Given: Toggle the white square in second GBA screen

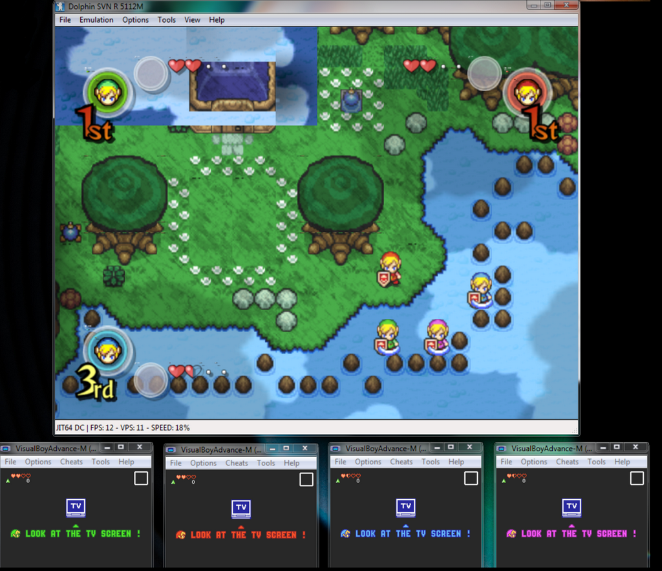Looking at the screenshot, I should [x=305, y=477].
